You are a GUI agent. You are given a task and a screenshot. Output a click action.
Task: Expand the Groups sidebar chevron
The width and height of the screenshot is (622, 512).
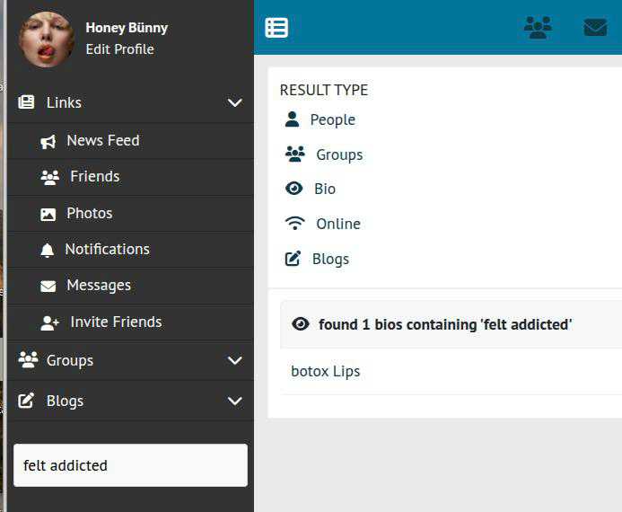(x=235, y=361)
